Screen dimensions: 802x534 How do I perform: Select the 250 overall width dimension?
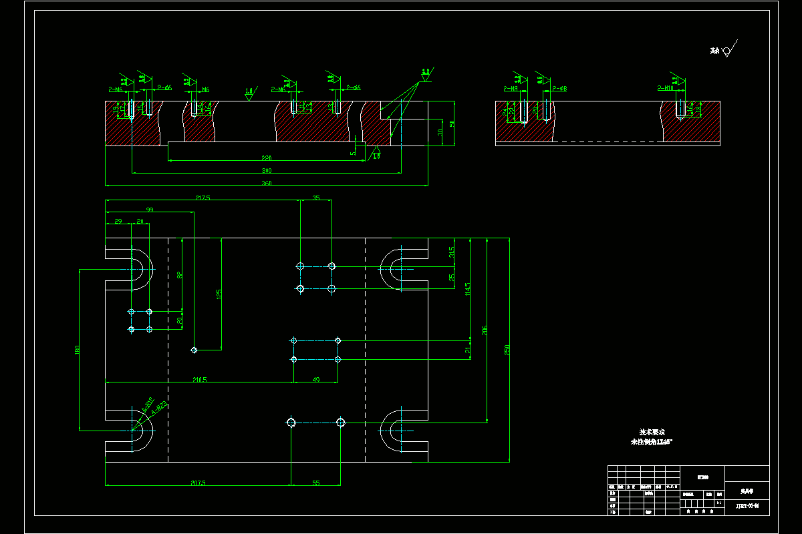[x=507, y=349]
